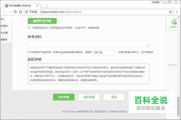Minimize the Chrome window
The height and width of the screenshot is (120, 181).
pos(165,2)
